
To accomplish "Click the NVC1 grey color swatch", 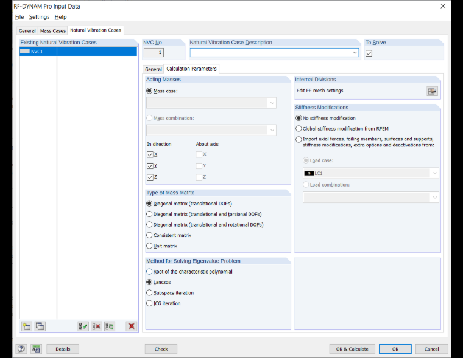I will point(25,52).
